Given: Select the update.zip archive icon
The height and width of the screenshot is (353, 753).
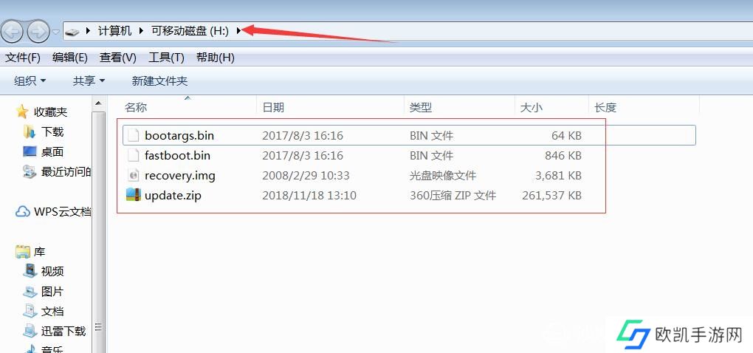Looking at the screenshot, I should (134, 195).
